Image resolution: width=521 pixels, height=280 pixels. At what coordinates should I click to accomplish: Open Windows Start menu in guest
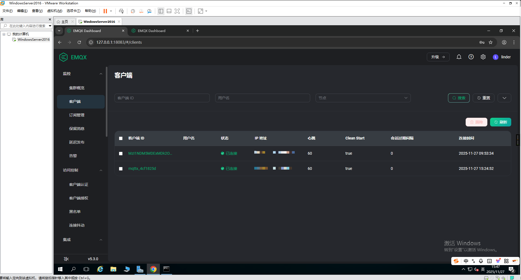pos(60,269)
